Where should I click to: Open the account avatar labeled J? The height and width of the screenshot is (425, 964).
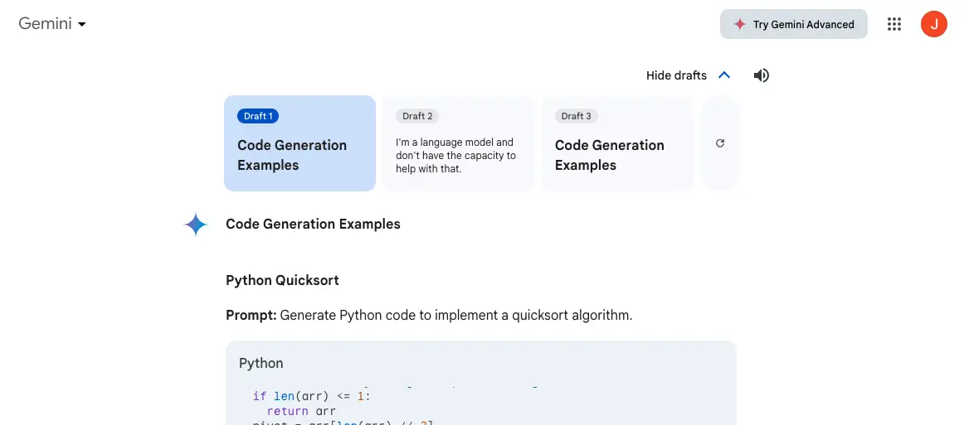933,24
